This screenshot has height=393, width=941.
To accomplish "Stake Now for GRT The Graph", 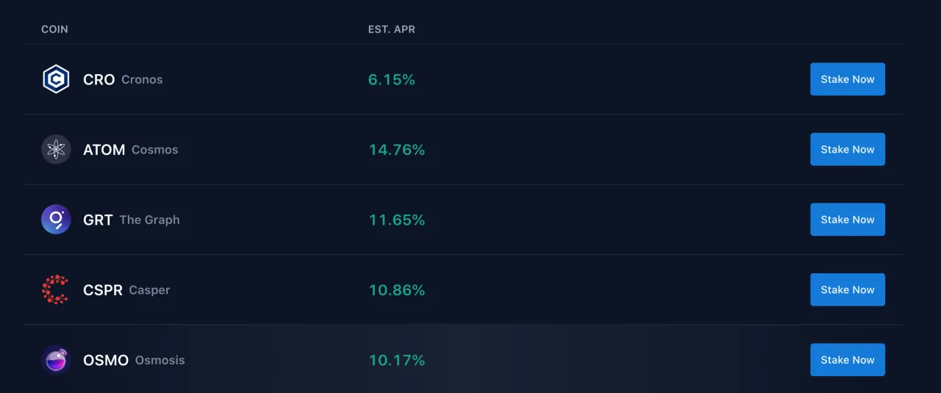I will [848, 220].
